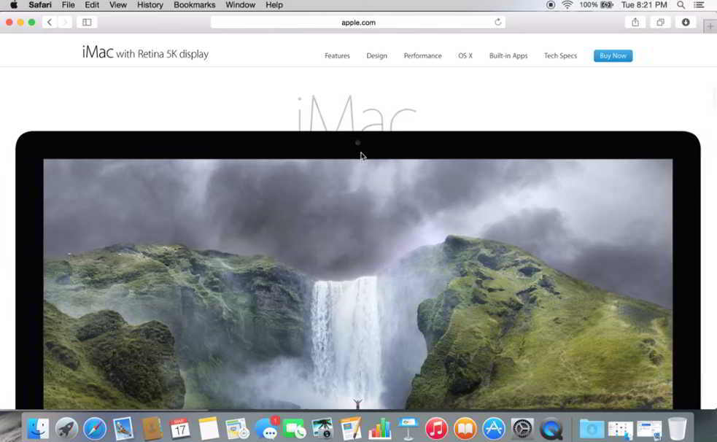Click the blue Buy Now button
This screenshot has height=442, width=717.
(613, 55)
